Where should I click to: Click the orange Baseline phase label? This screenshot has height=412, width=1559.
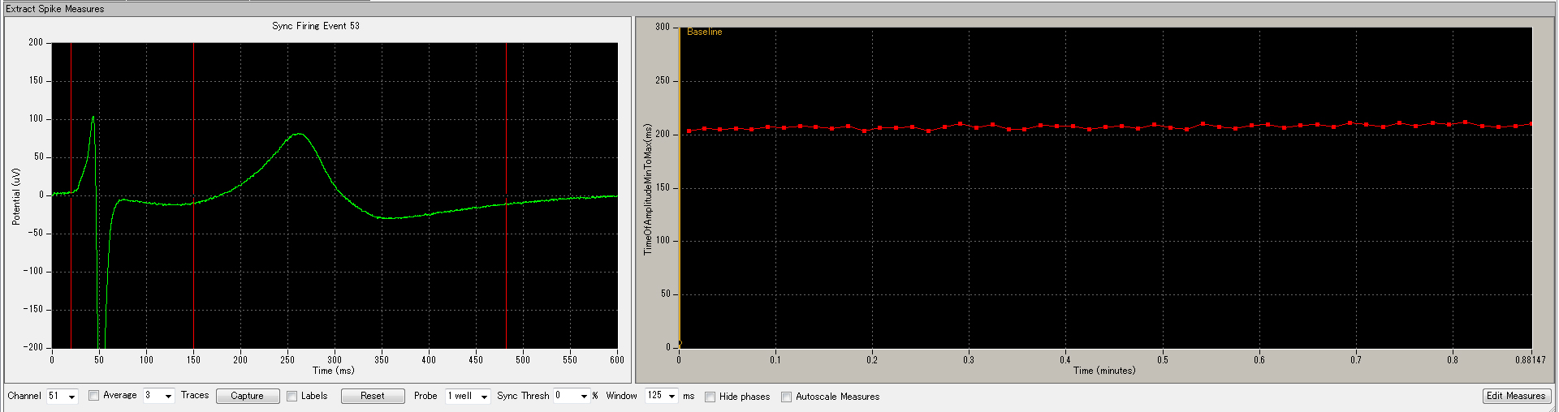tap(704, 32)
